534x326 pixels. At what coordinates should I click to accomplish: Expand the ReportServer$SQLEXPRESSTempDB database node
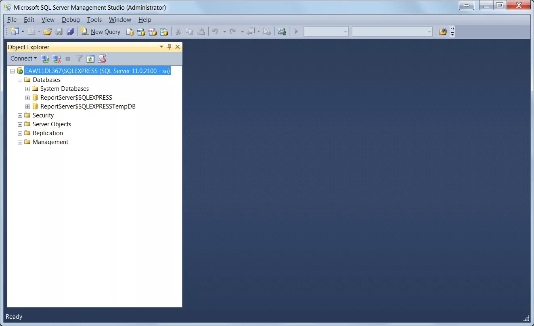tap(27, 107)
